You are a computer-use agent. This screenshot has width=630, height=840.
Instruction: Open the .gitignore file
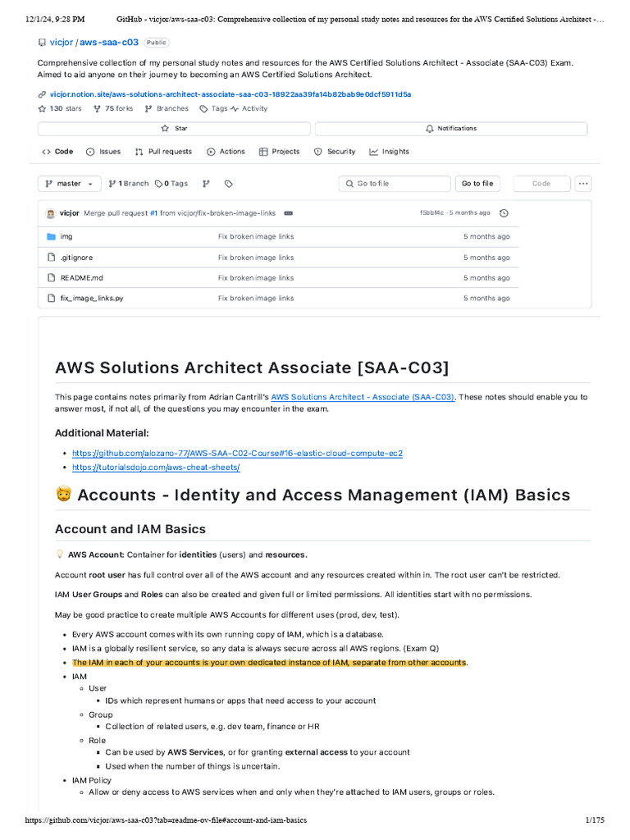pos(76,258)
